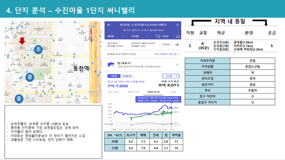Image resolution: width=285 pixels, height=160 pixels.
Task: Open the 지금 28명이 보는 중 link
Action: point(167,54)
